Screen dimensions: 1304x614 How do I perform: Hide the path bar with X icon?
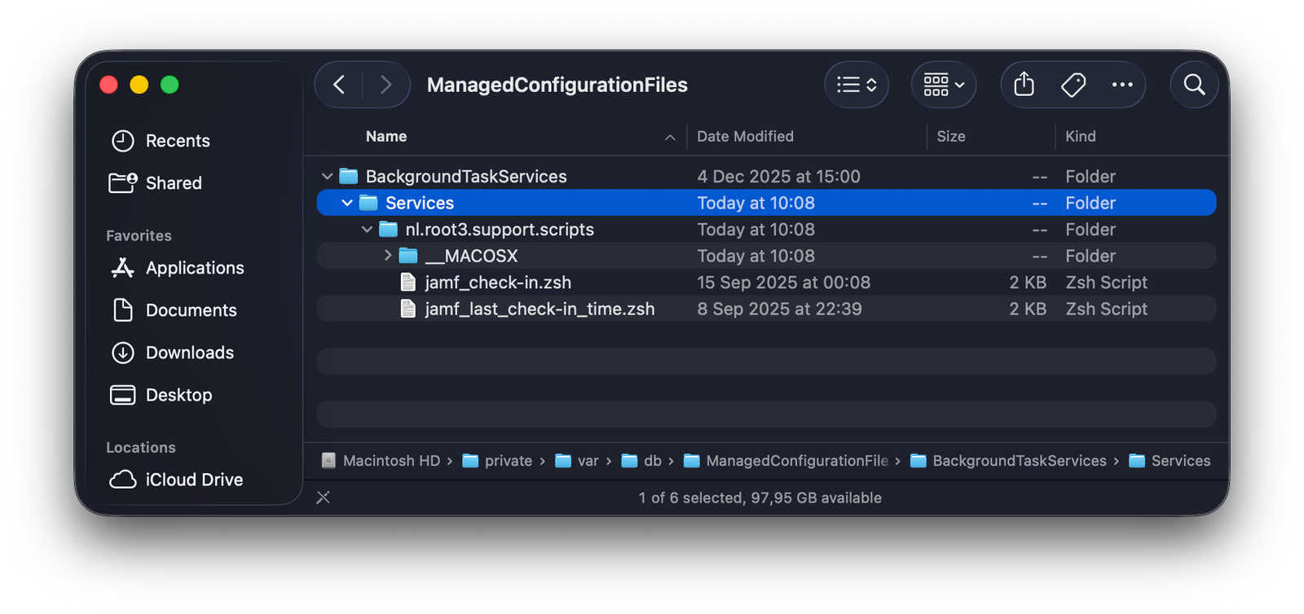(324, 498)
